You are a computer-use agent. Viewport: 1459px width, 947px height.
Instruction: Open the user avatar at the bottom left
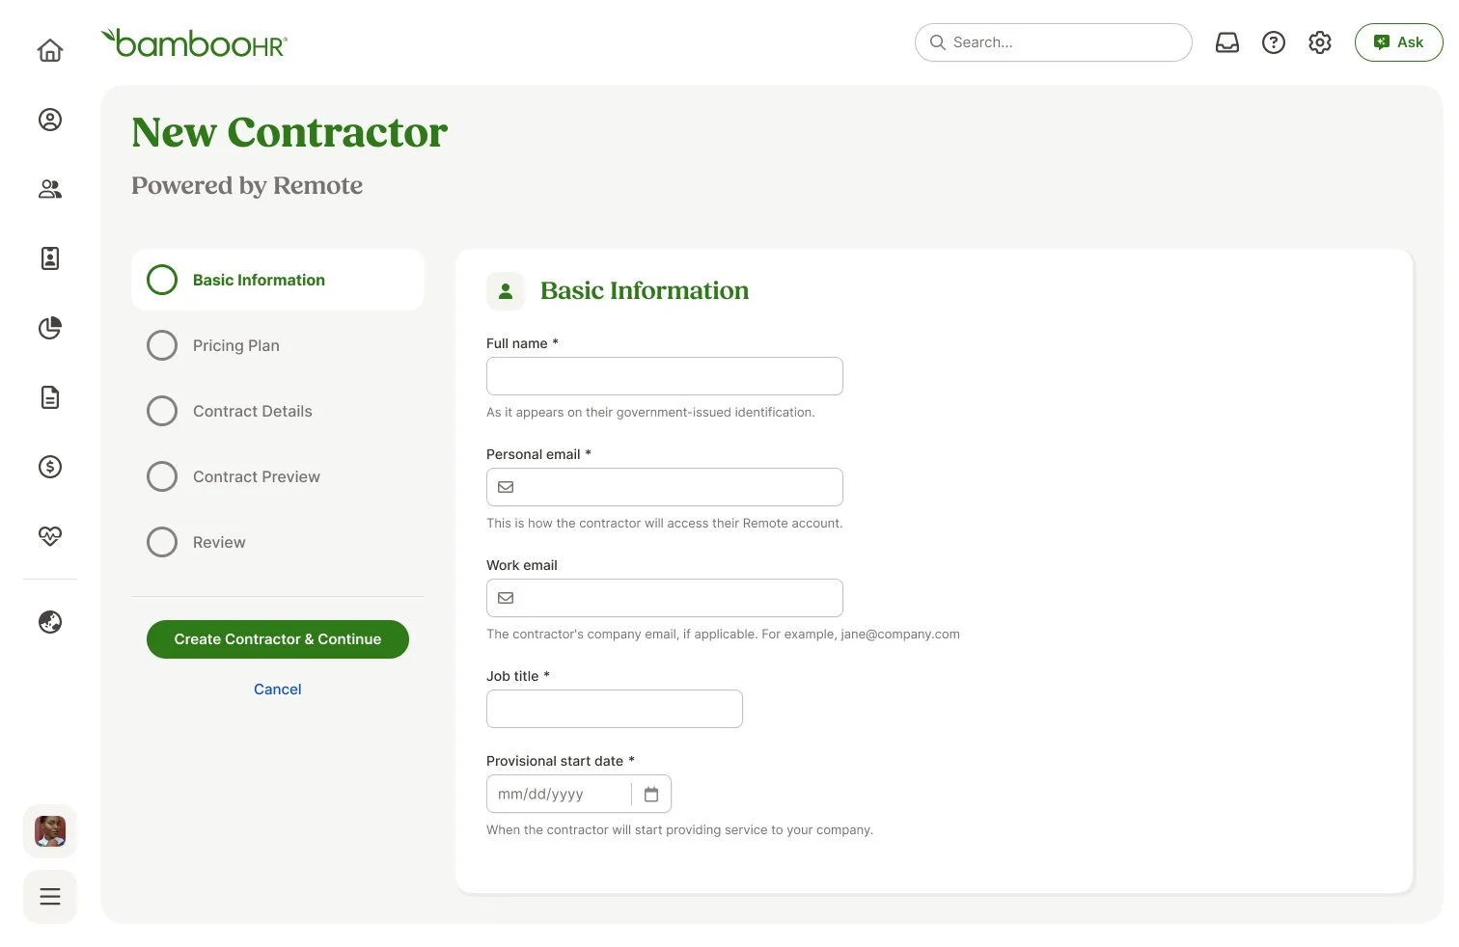pos(50,831)
